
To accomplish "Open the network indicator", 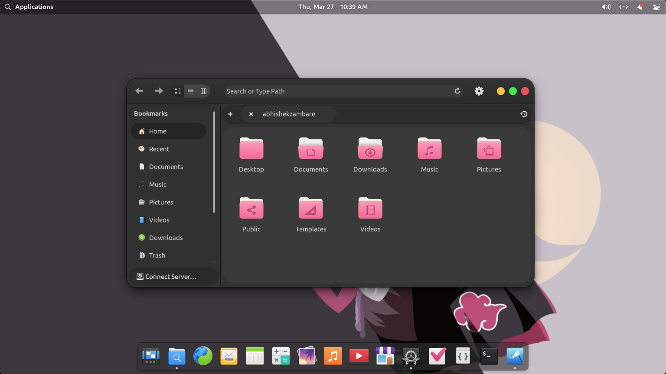I will point(624,7).
